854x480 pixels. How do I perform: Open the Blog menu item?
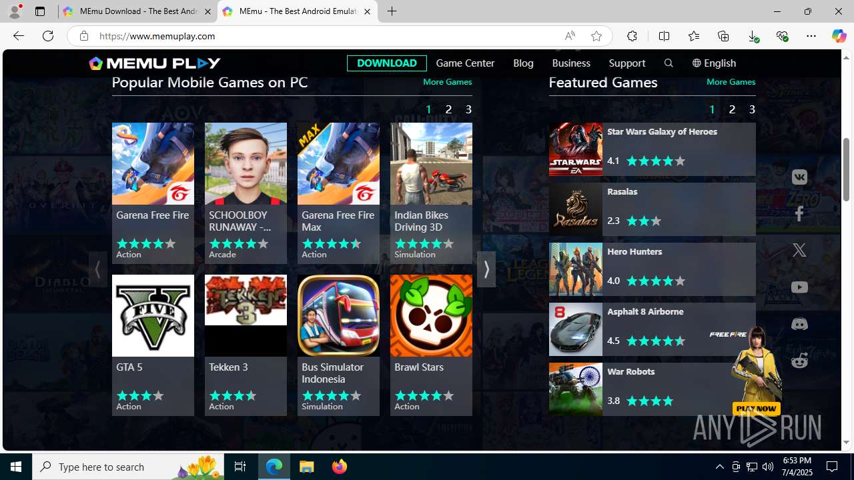(523, 63)
